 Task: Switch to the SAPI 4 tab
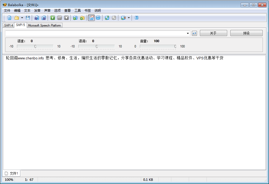pos(8,25)
